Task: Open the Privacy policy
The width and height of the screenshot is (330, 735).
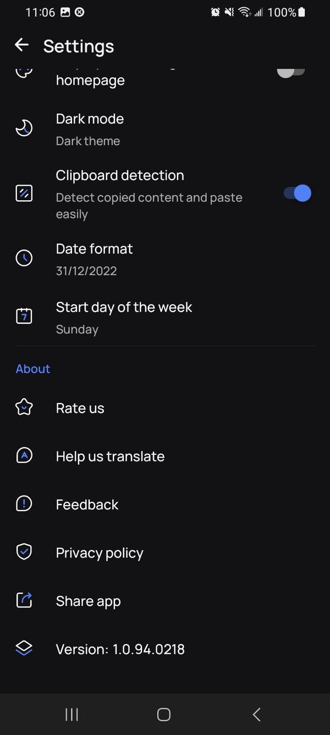Action: click(x=165, y=552)
